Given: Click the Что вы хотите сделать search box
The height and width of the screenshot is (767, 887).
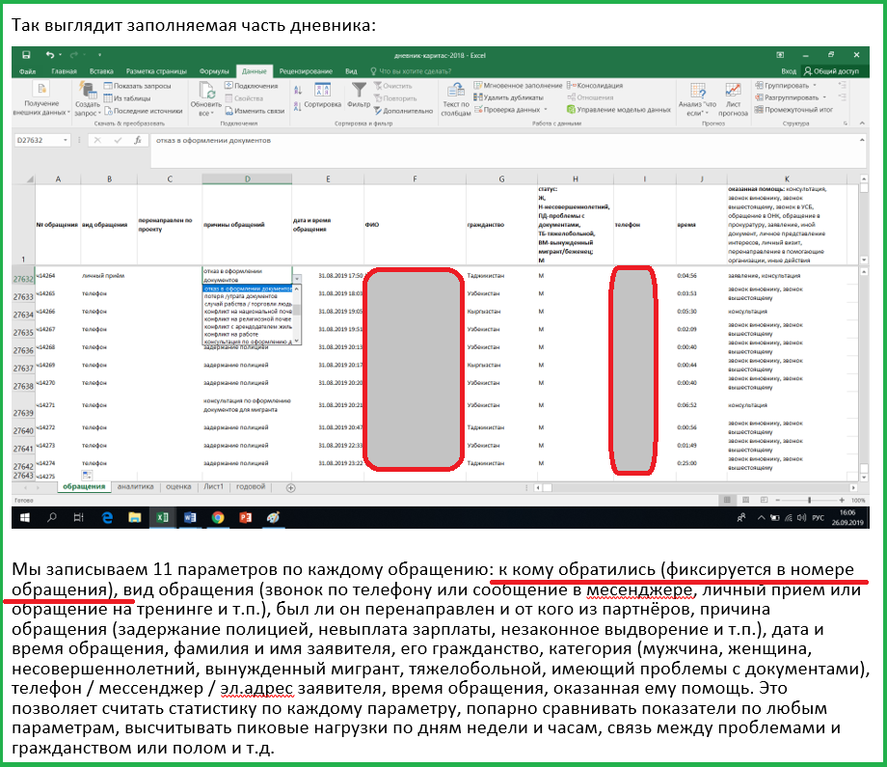Looking at the screenshot, I should click(412, 71).
